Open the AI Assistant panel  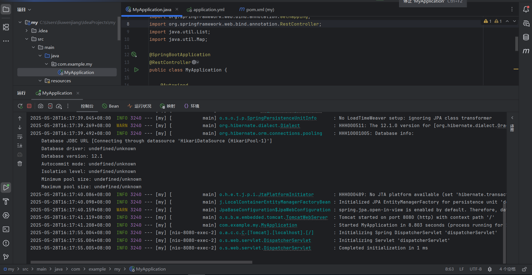tap(526, 24)
